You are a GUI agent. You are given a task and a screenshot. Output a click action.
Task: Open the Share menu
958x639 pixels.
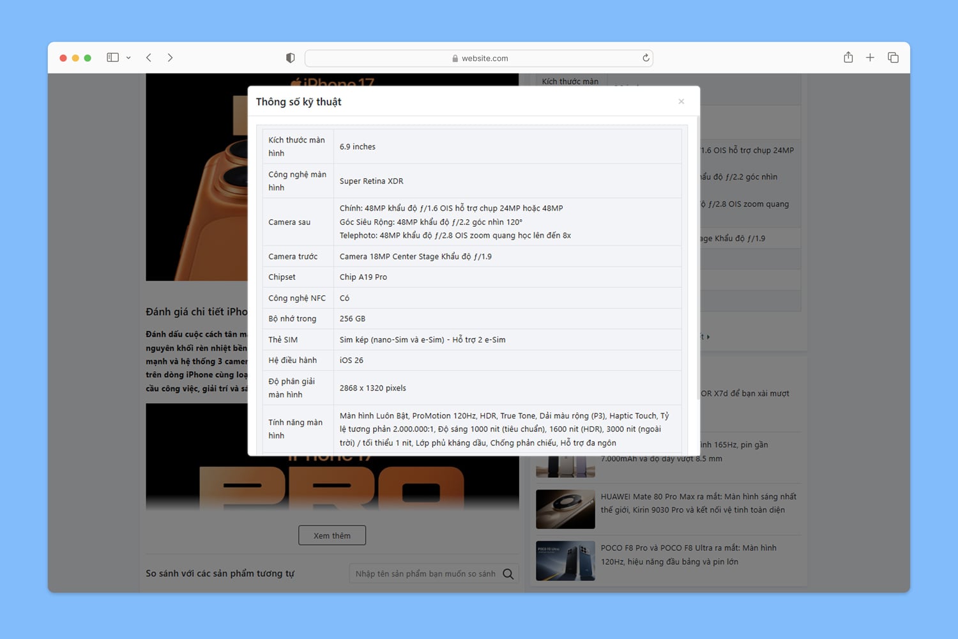[x=848, y=58]
